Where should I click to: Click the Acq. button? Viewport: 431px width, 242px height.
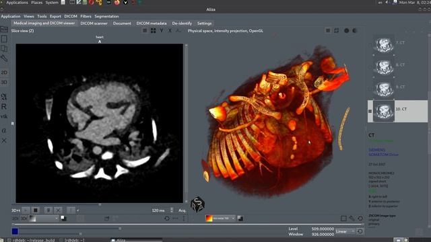pyautogui.click(x=182, y=210)
